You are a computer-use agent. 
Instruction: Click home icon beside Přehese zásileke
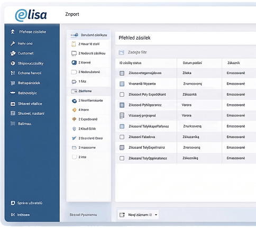click(x=13, y=32)
